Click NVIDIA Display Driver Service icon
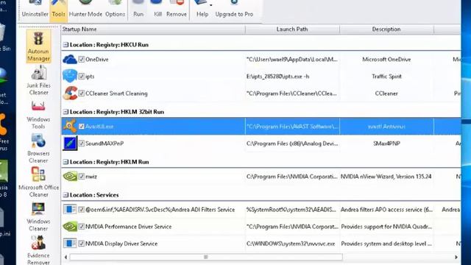 click(70, 244)
